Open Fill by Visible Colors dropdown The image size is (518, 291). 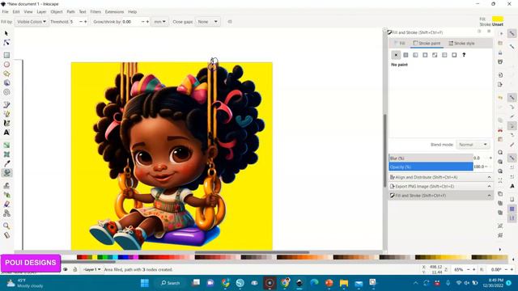[x=32, y=22]
